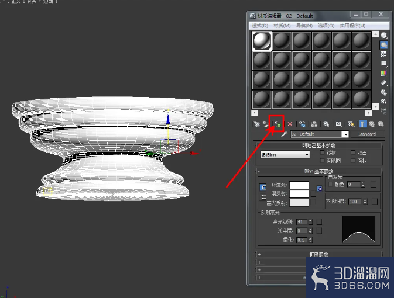Click the 不透明度 spinner arrows
Viewport: 394px width, 298px height.
point(365,202)
